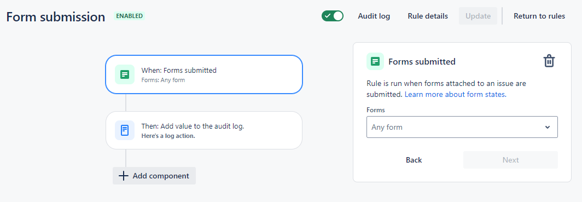Click Return to rules

539,16
